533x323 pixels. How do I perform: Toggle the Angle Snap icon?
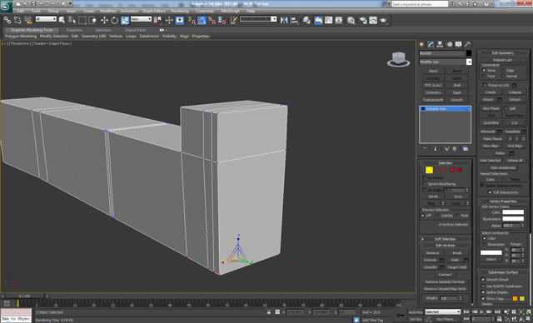point(202,20)
